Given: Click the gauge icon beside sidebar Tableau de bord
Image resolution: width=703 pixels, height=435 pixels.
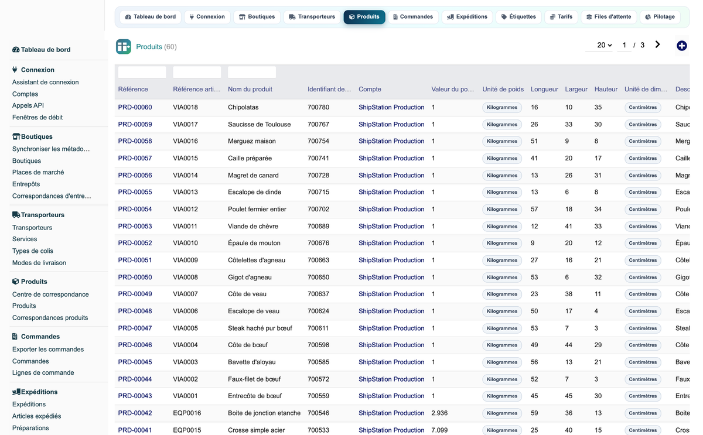Looking at the screenshot, I should pyautogui.click(x=16, y=50).
